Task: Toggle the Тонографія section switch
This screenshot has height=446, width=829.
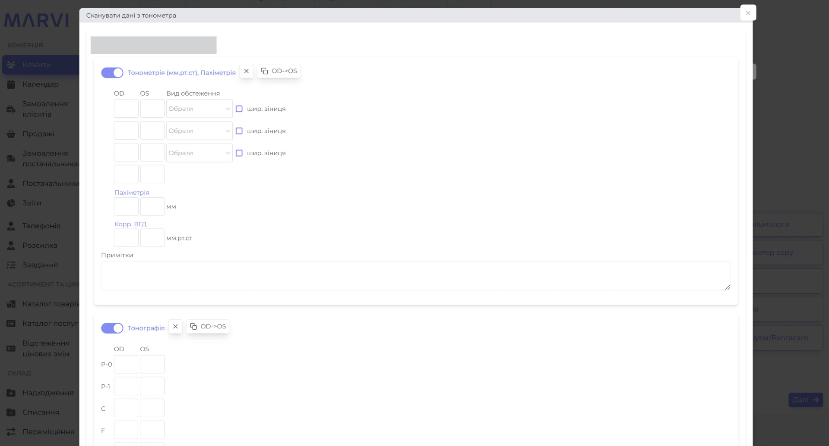Action: (112, 328)
